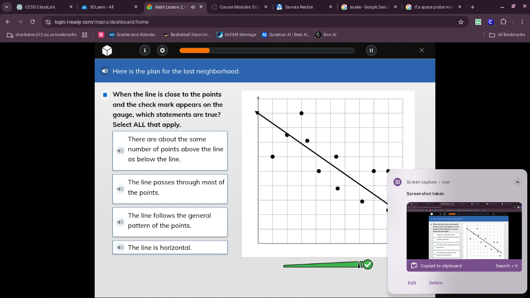Open the lesson settings gear

163,50
